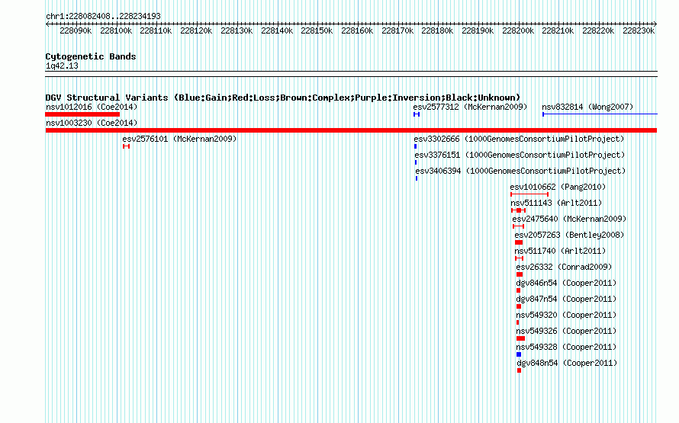Click the Cytogenetic Bands track title
Screen dimensions: 679x423
pyautogui.click(x=91, y=56)
